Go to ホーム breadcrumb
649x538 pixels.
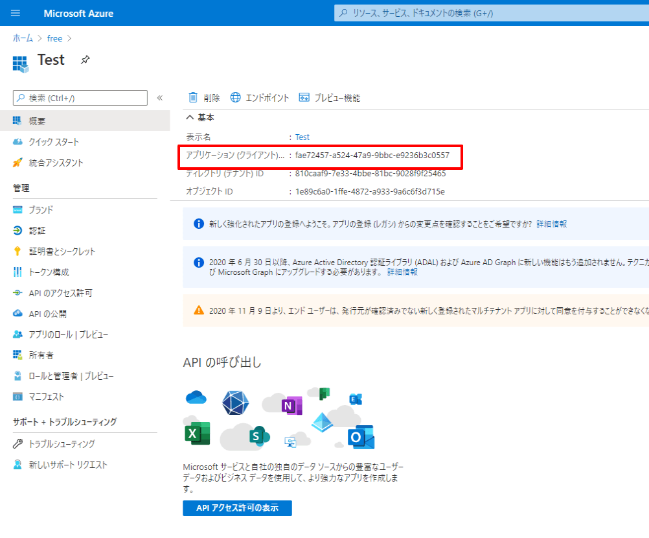[x=23, y=38]
